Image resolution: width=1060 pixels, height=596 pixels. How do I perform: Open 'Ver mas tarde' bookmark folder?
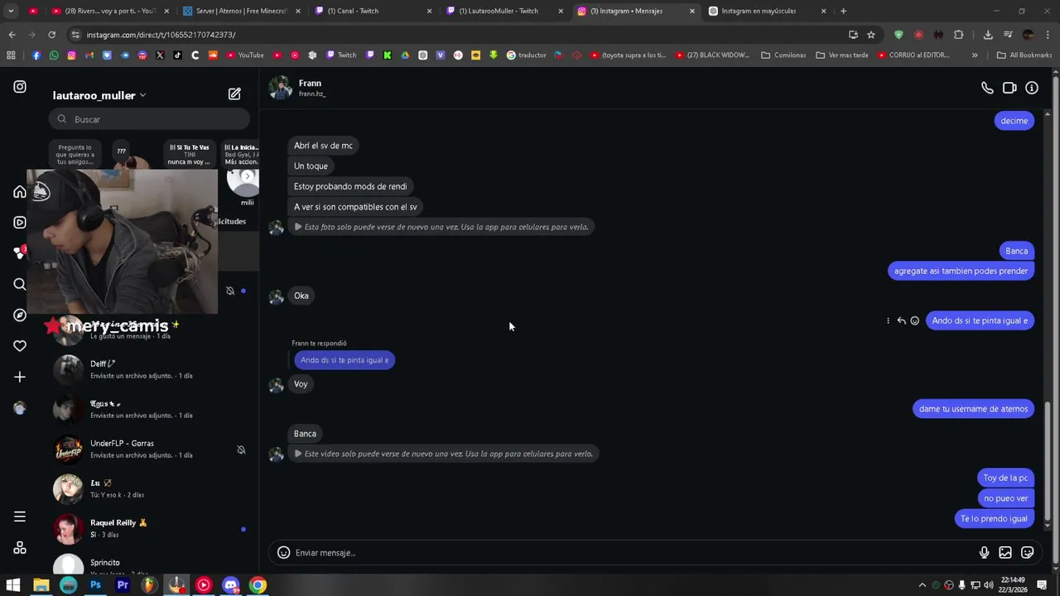click(x=842, y=55)
